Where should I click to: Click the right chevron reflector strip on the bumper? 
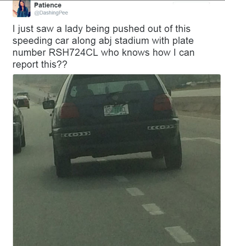pos(161,127)
